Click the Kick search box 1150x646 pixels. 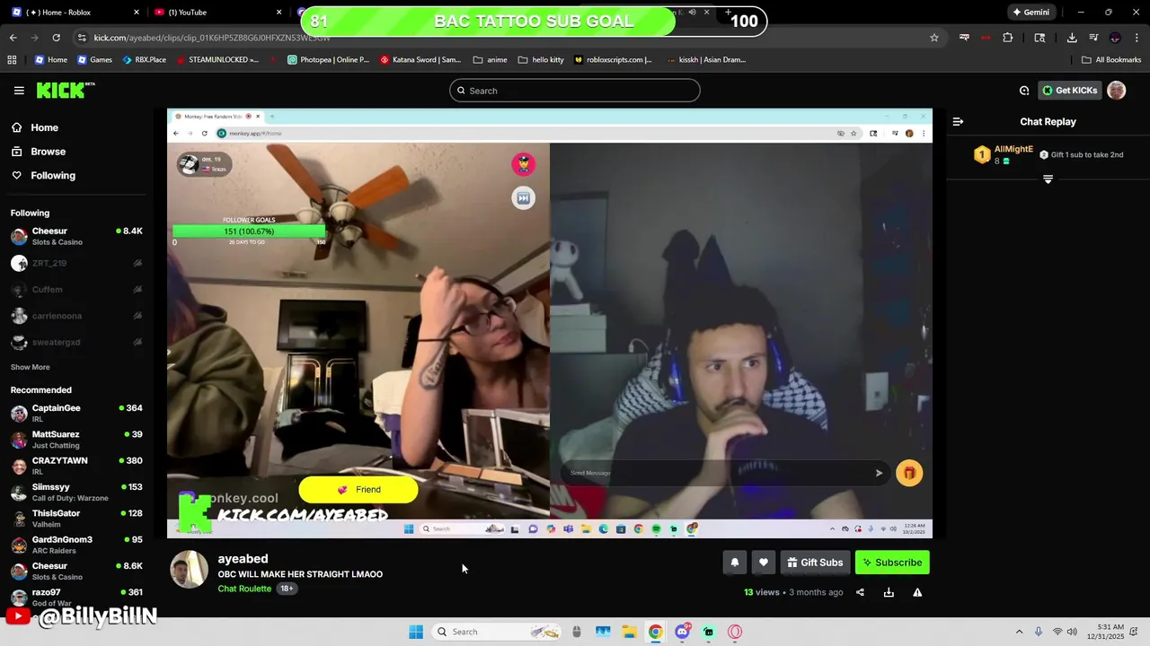[x=575, y=91]
